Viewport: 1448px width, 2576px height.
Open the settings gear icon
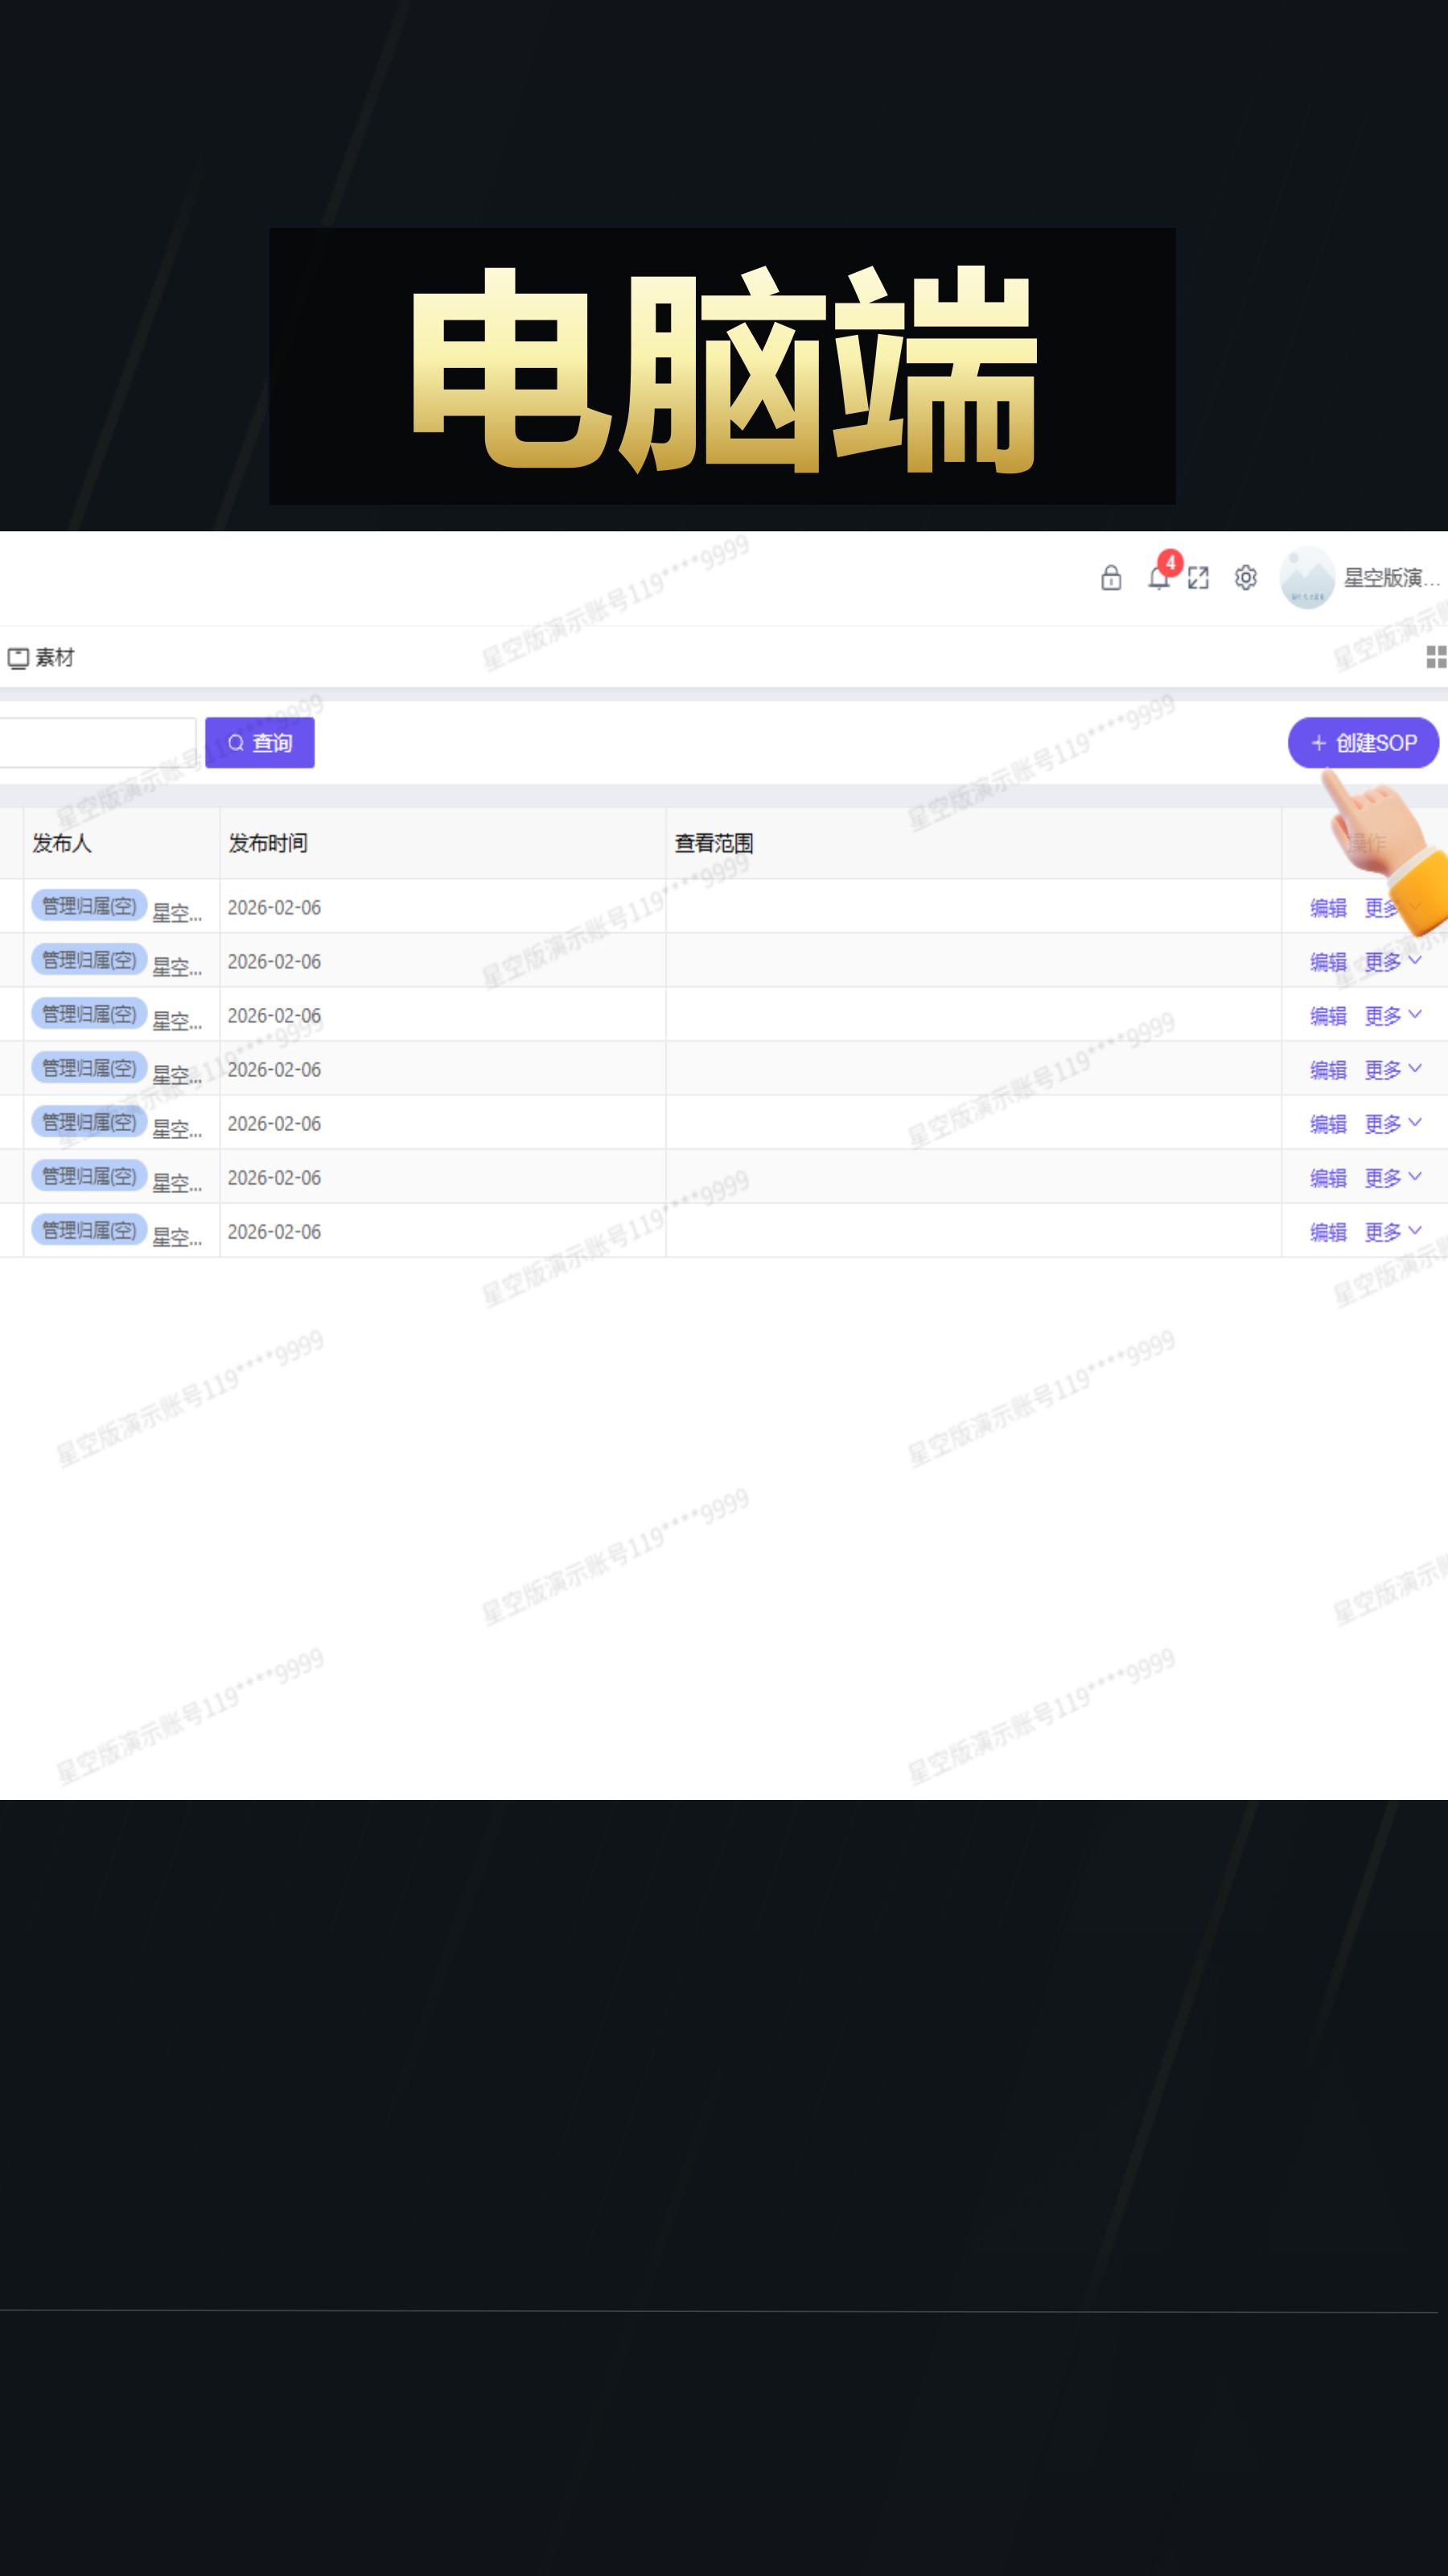tap(1246, 578)
